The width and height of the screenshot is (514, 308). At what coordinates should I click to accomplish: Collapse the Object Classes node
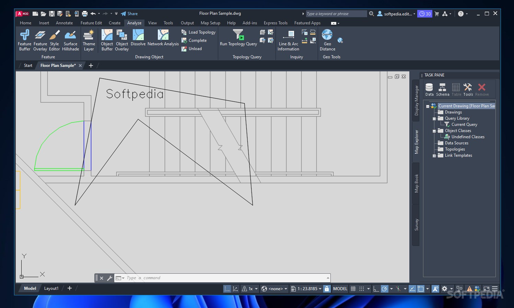[x=434, y=131]
